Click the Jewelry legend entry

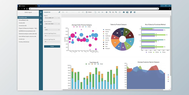click(x=106, y=38)
